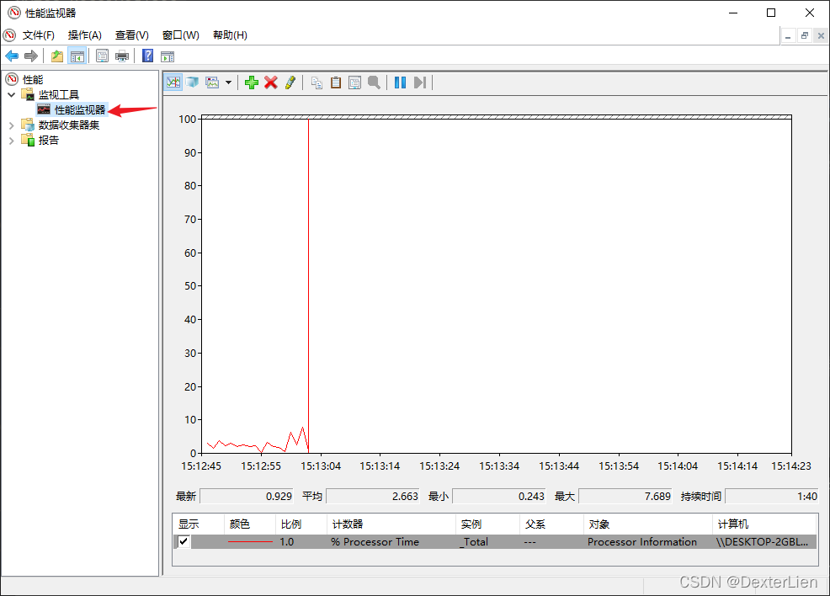Click the 父系 column header
Image resolution: width=830 pixels, height=596 pixels.
(x=551, y=524)
